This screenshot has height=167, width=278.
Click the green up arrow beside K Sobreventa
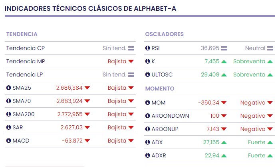point(270,61)
